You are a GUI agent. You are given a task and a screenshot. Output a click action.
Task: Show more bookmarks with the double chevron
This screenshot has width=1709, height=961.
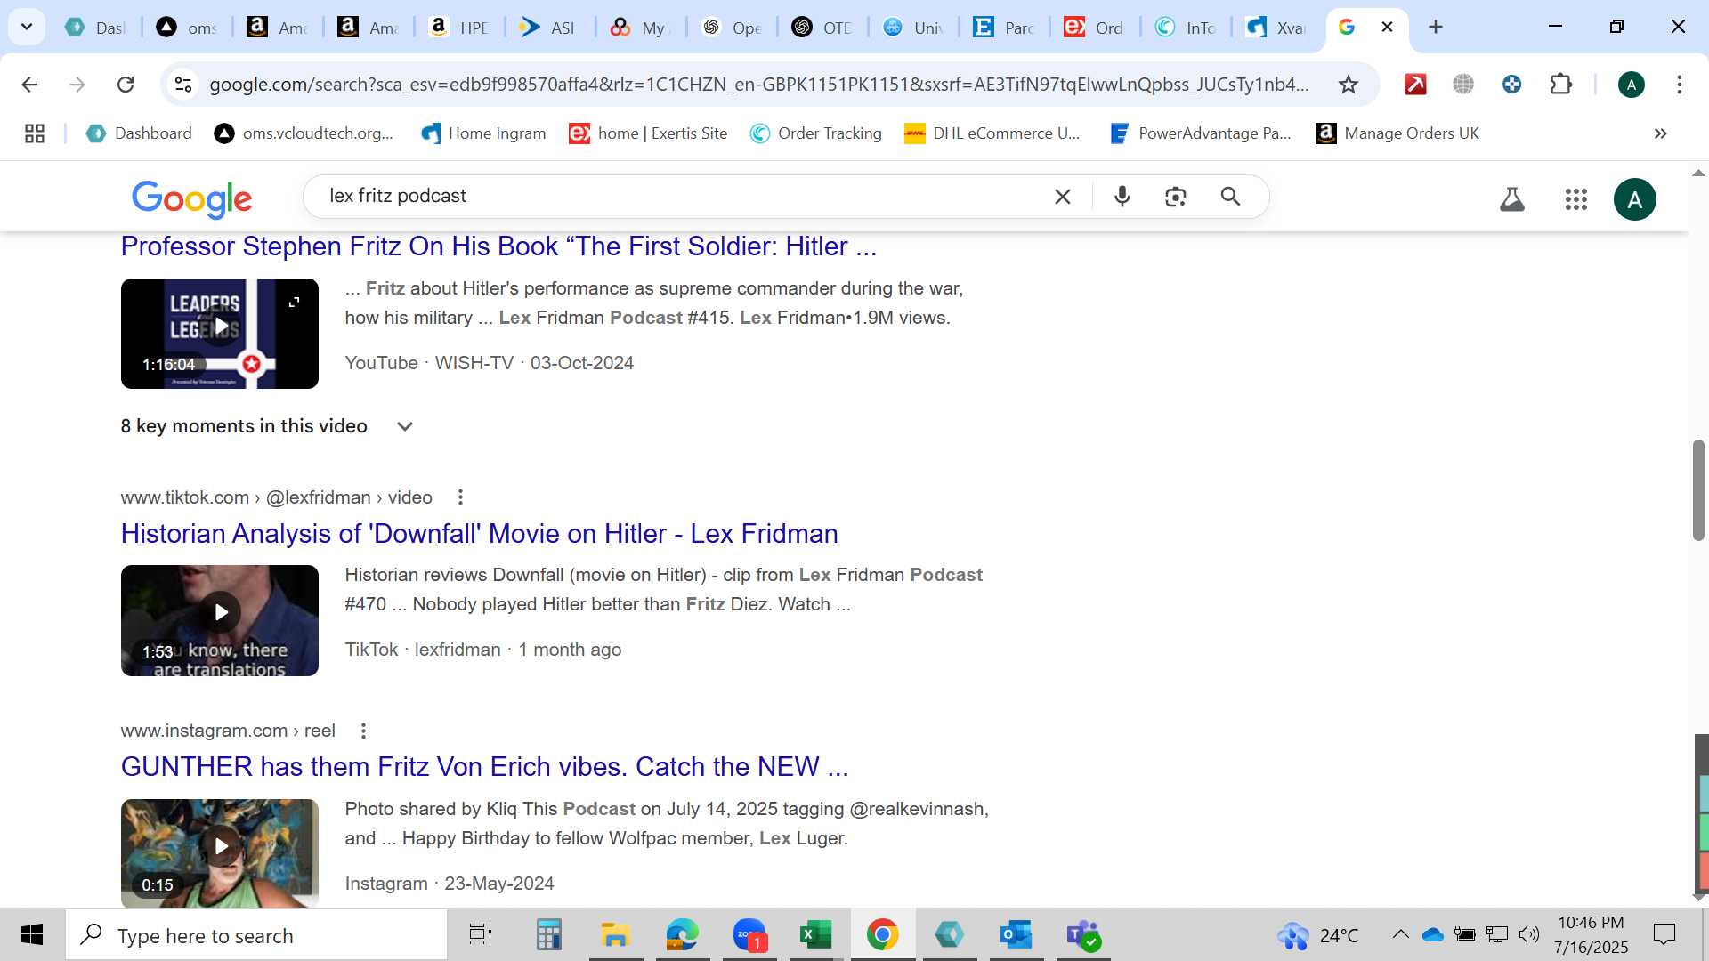point(1660,133)
